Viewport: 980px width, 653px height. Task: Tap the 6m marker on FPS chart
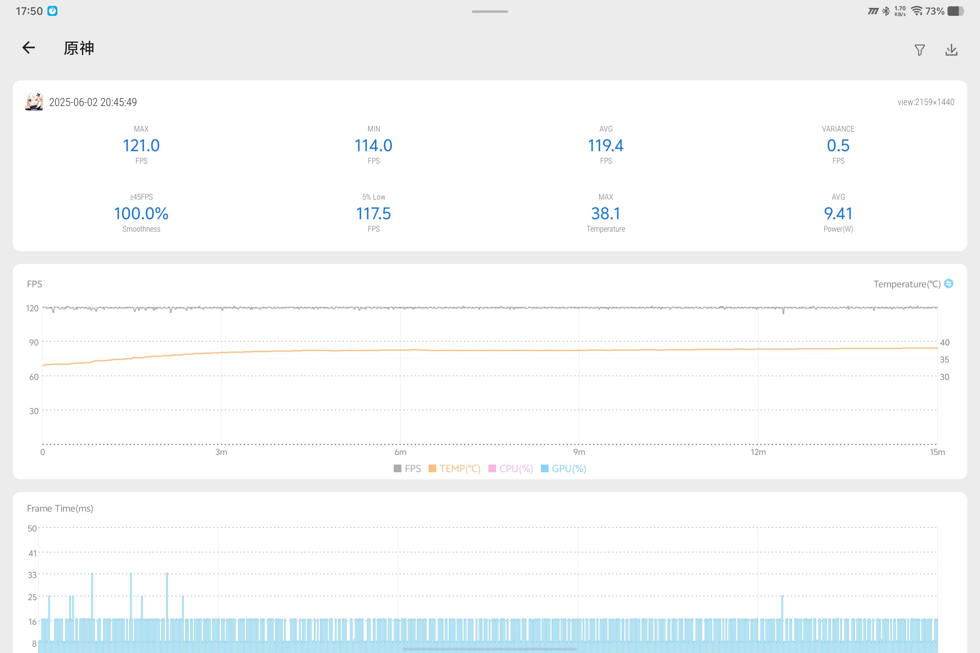[x=400, y=452]
